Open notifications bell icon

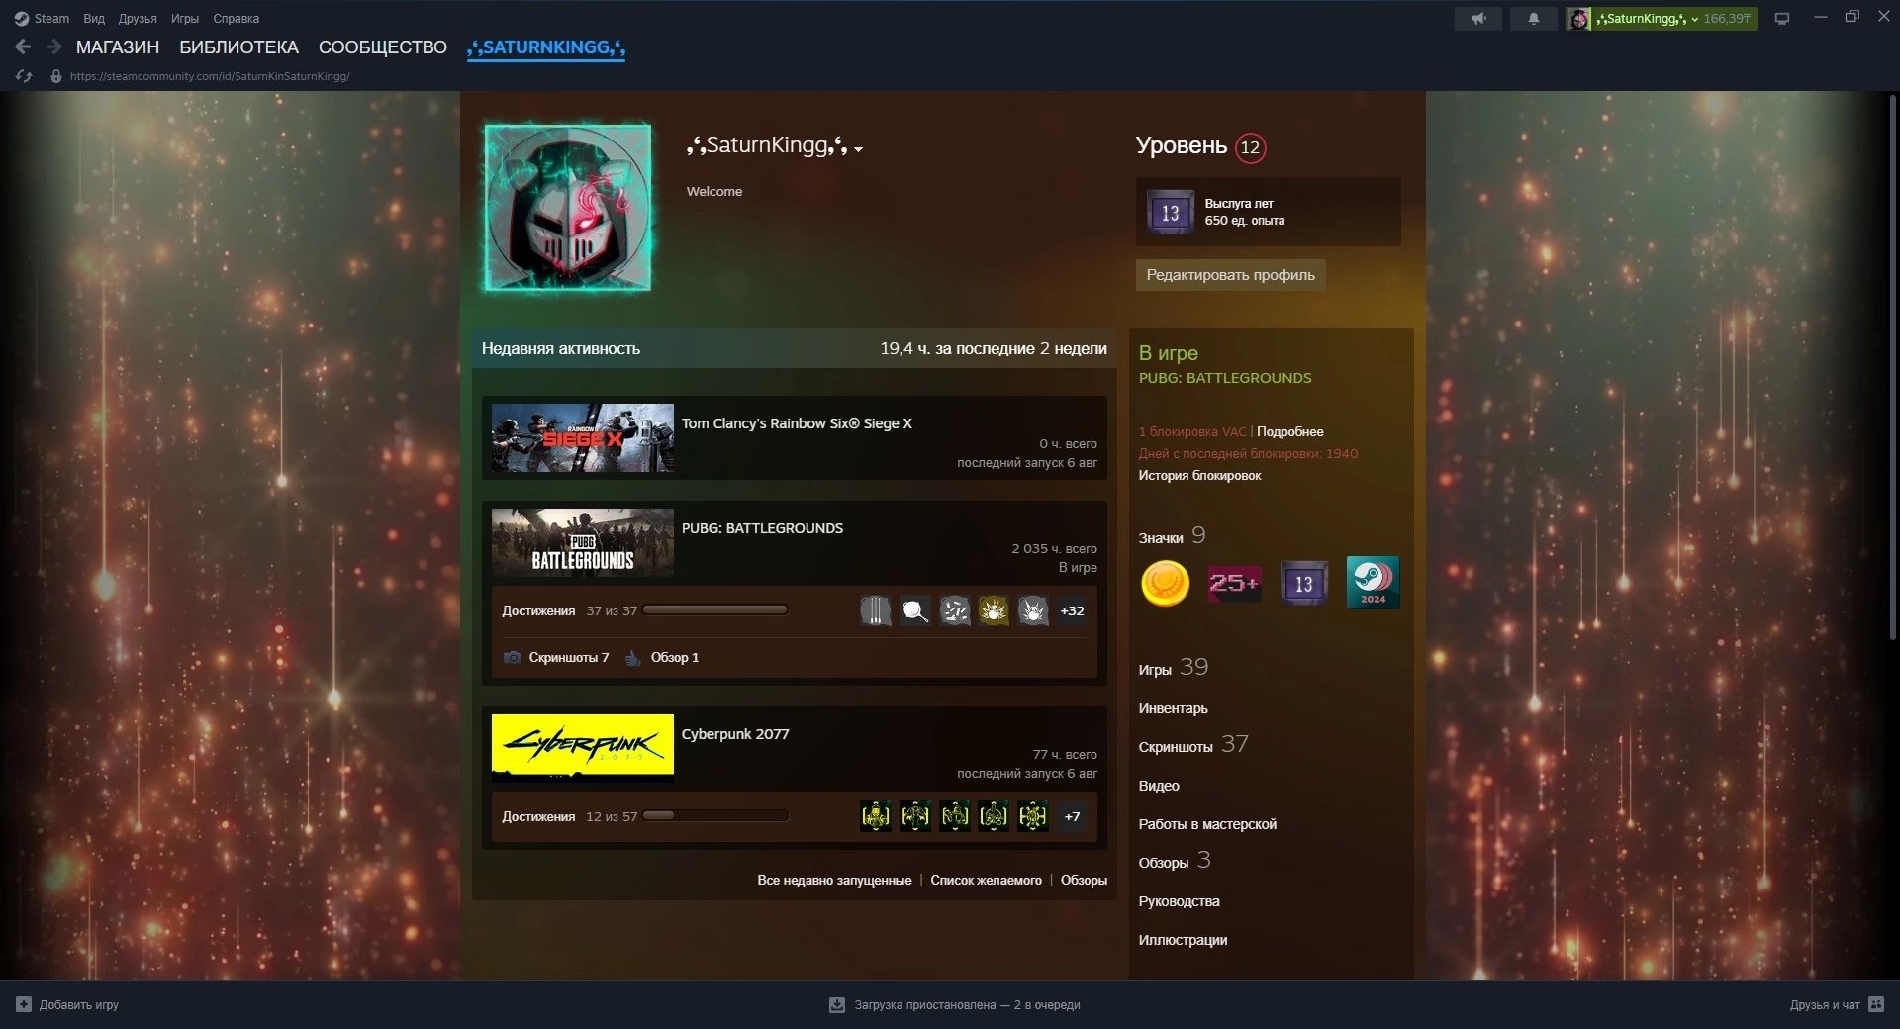pos(1534,19)
